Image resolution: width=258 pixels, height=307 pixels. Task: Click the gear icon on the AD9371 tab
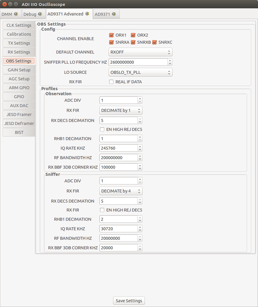(114, 14)
